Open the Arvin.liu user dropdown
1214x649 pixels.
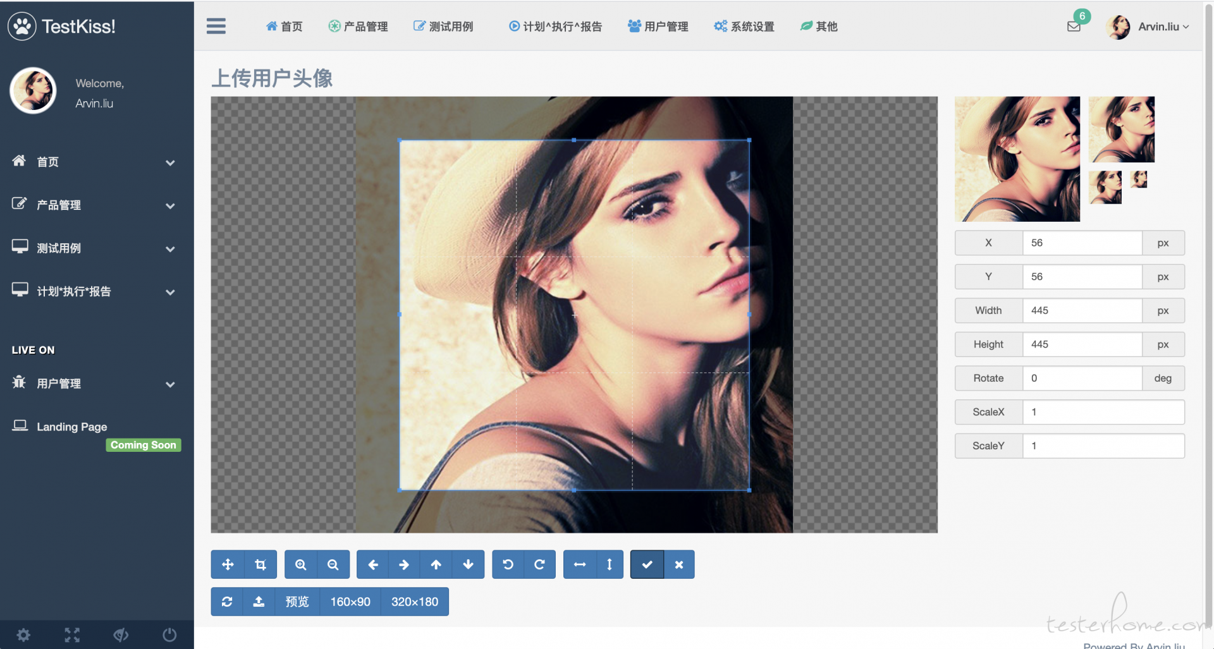pos(1148,27)
